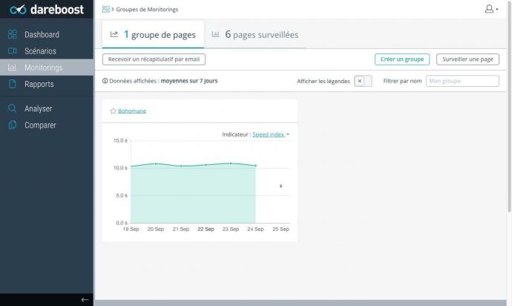512x306 pixels.
Task: Switch to 6 pages surveillées tab
Action: pyautogui.click(x=255, y=34)
